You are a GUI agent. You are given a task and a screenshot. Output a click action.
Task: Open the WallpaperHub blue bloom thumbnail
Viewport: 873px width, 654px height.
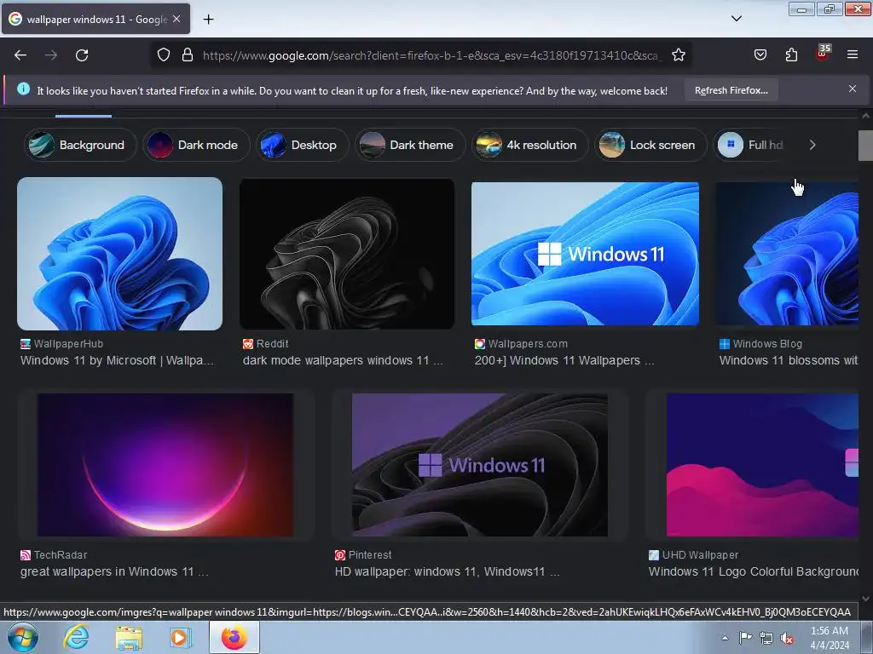[119, 254]
